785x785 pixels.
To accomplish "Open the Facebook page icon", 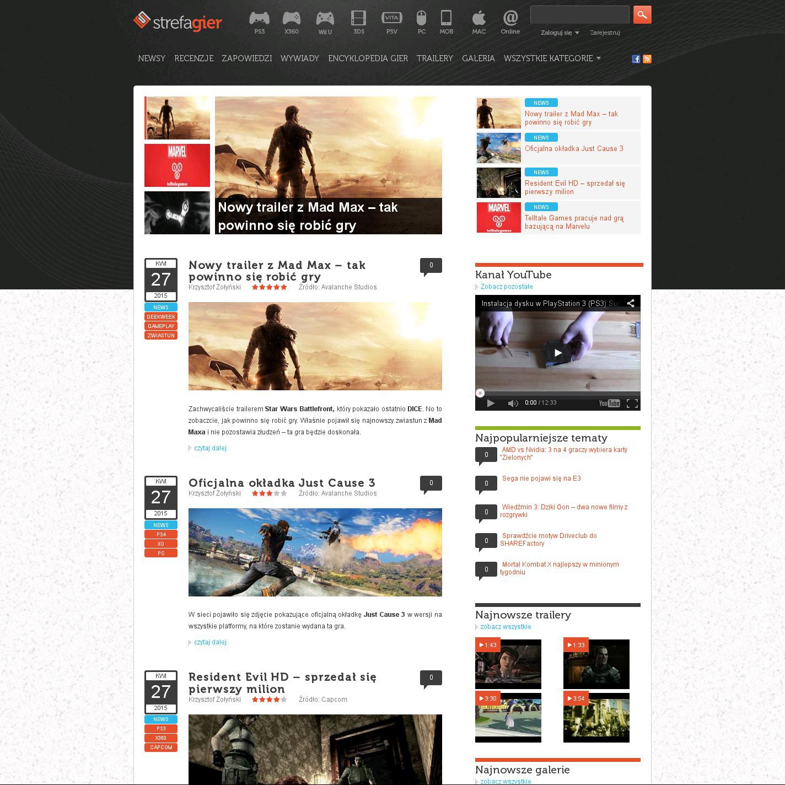I will pos(636,59).
